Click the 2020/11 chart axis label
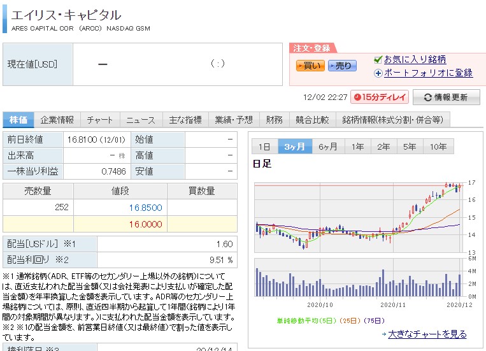The width and height of the screenshot is (486, 351). pos(393,304)
